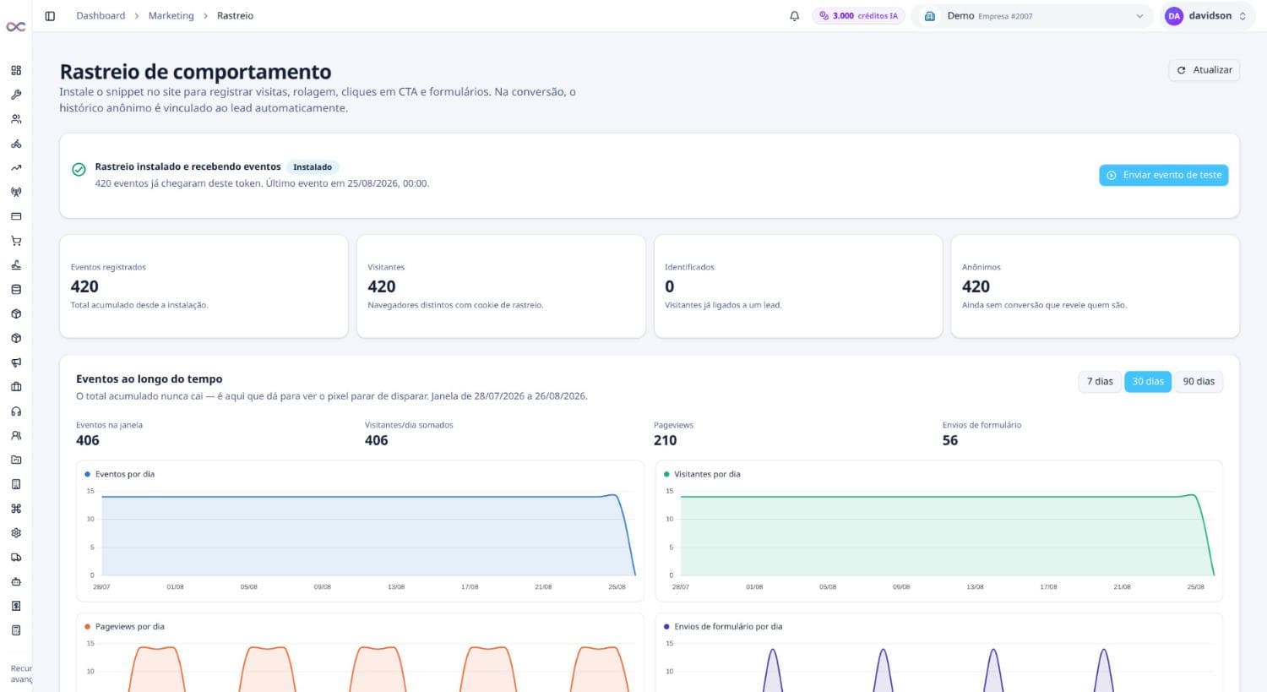The width and height of the screenshot is (1267, 692).
Task: Go to Dashboard breadcrumb
Action: 101,16
